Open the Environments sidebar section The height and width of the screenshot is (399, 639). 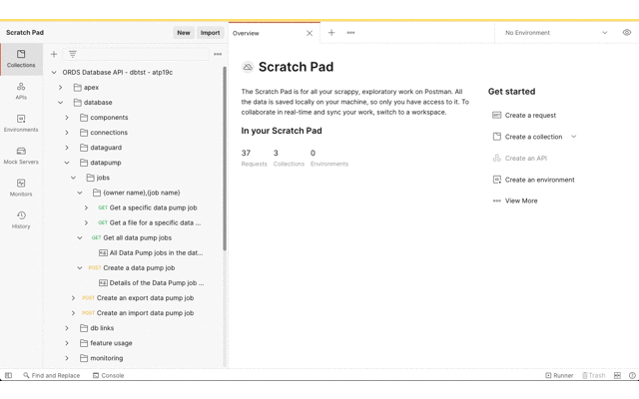[x=21, y=123]
